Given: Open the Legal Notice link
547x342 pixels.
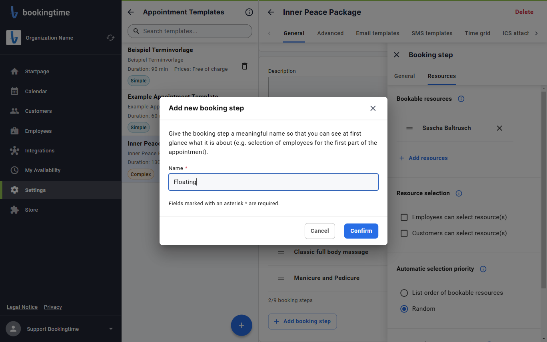Looking at the screenshot, I should point(22,307).
